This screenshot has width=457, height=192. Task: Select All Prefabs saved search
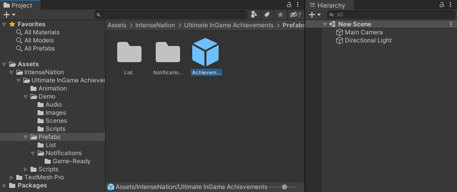tap(40, 49)
